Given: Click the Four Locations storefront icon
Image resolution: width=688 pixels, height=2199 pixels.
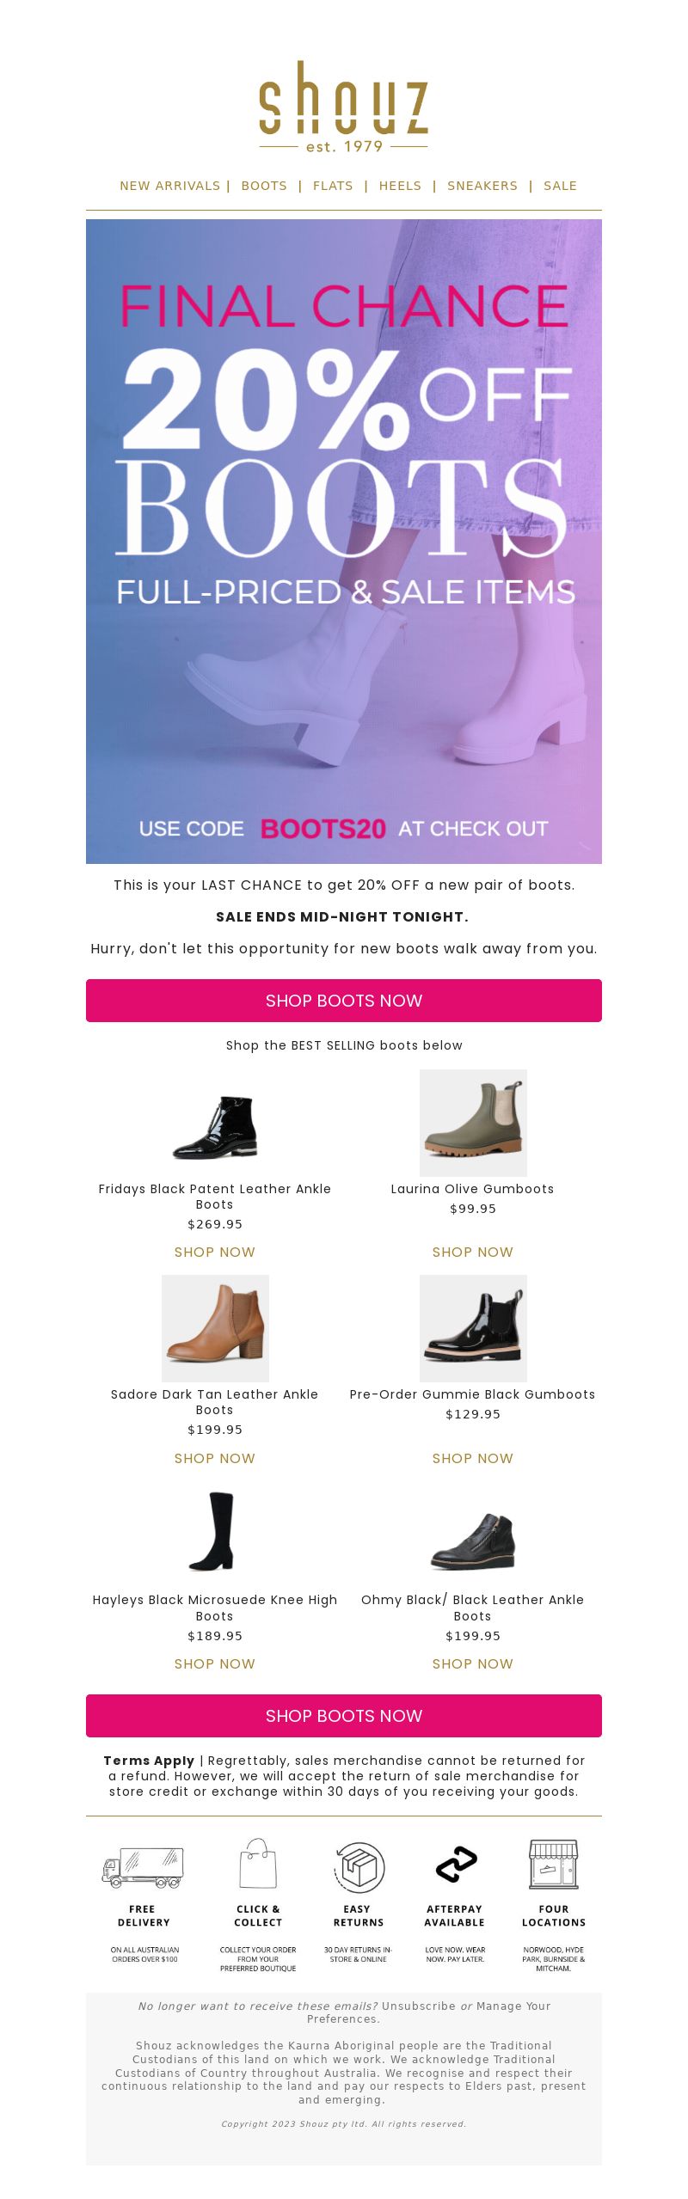Looking at the screenshot, I should tap(554, 1864).
